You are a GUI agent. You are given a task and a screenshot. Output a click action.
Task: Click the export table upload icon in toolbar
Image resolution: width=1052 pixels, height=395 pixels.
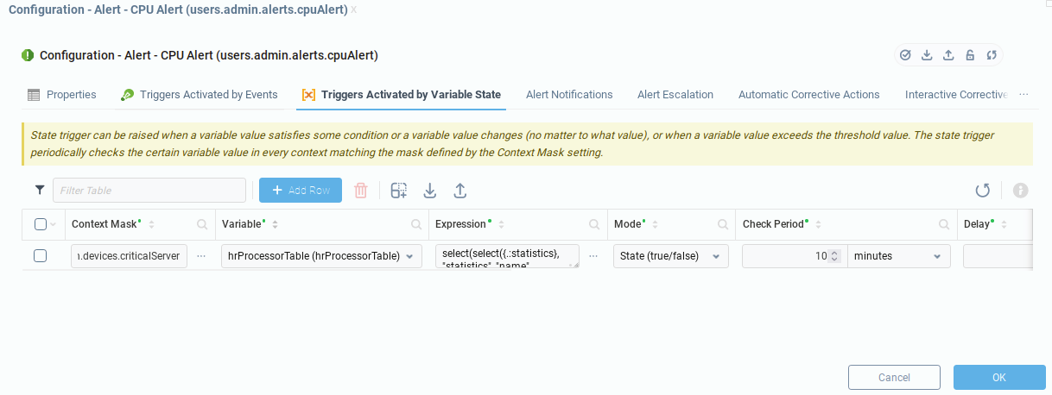459,191
